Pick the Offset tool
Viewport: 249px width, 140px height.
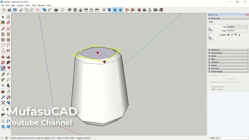tap(9, 68)
